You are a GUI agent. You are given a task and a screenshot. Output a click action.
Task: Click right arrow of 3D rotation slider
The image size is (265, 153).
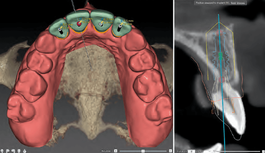170,151
